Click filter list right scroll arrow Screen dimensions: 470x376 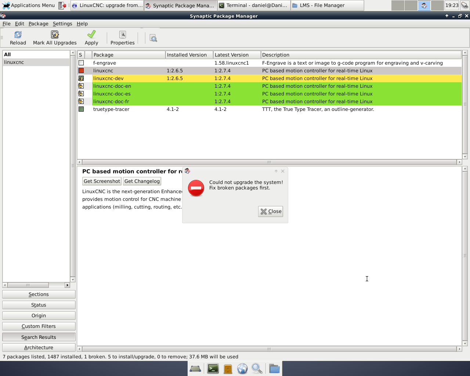(x=67, y=285)
